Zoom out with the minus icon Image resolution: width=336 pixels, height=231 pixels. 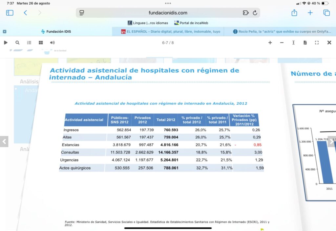tap(282, 43)
